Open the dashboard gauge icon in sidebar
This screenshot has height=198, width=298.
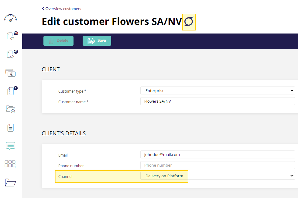pos(10,18)
